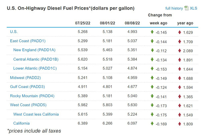Image resolution: width=201 pixels, height=136 pixels.
Task: Download the XLS file link
Action: click(x=194, y=8)
